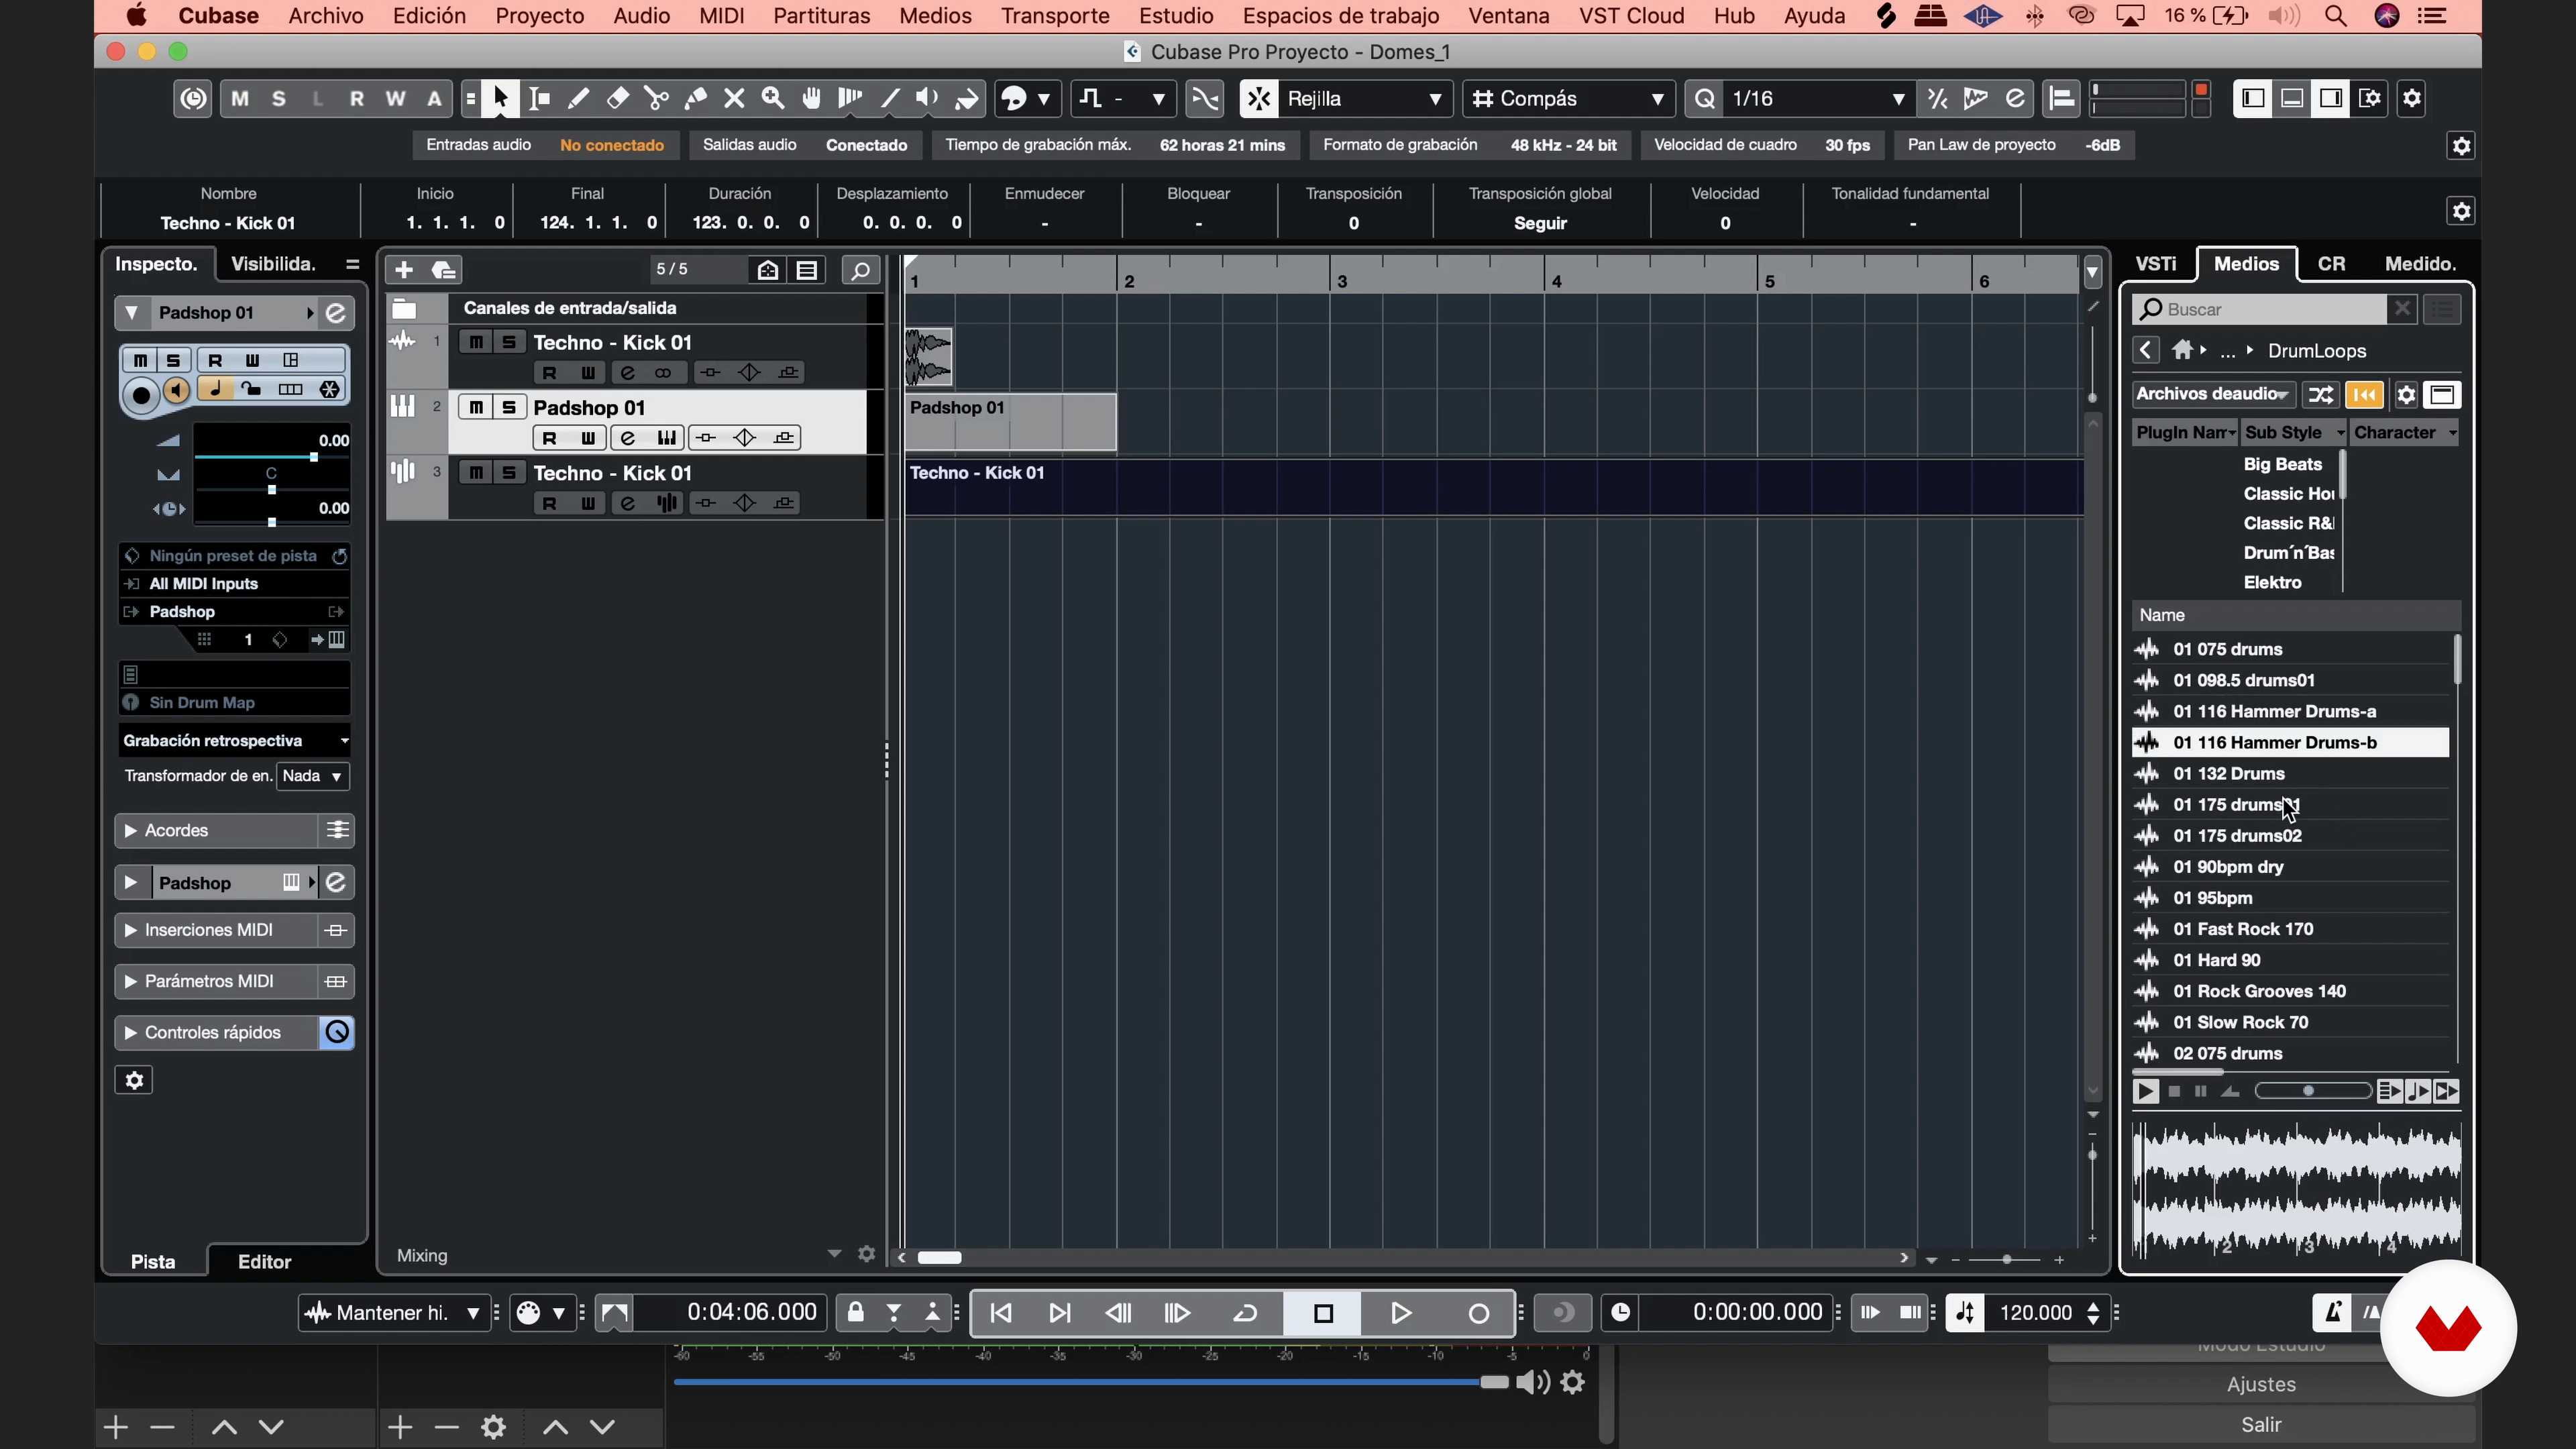The height and width of the screenshot is (1449, 2576).
Task: Select the Range Selection tool
Action: click(539, 98)
